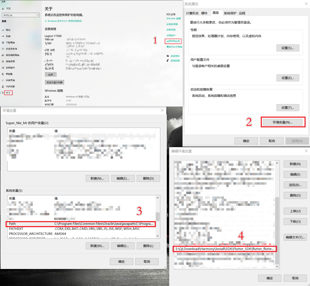This screenshot has height=286, width=310.
Task: Click the 重命名这台电脑 link on the right
Action: pyautogui.click(x=174, y=47)
